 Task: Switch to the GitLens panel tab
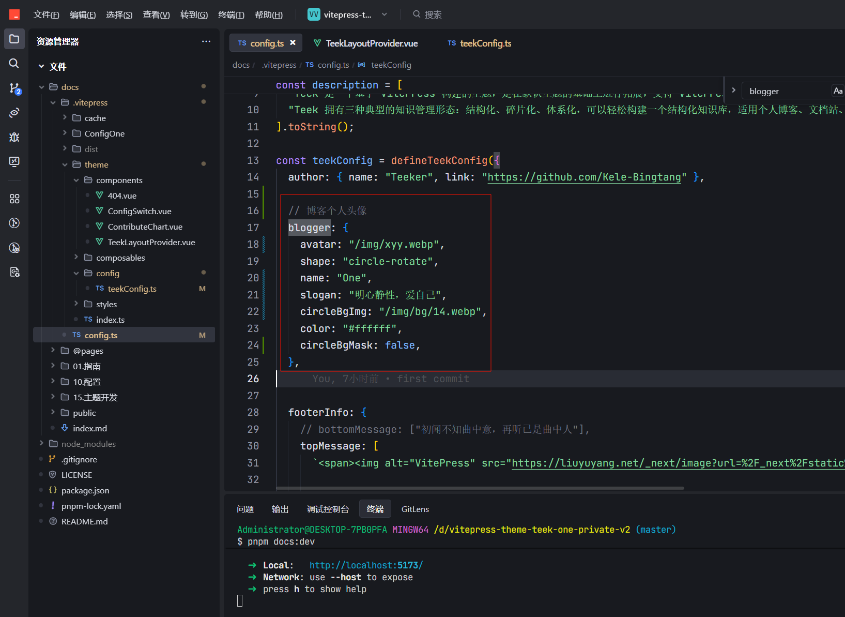[415, 509]
